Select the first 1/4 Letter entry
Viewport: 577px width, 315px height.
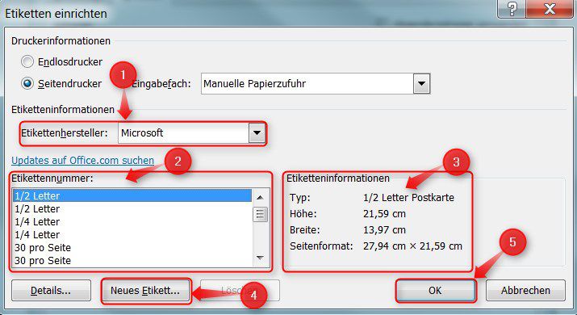(x=132, y=222)
